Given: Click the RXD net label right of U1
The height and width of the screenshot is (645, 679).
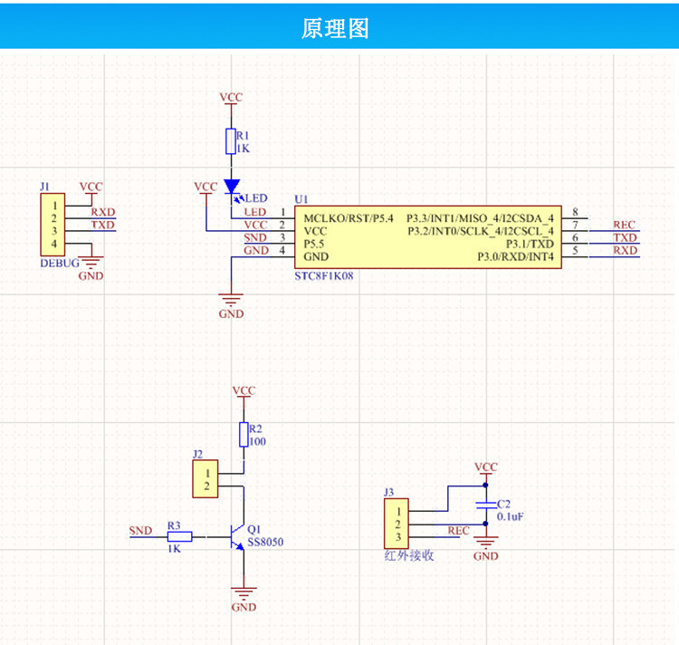Looking at the screenshot, I should [x=625, y=250].
